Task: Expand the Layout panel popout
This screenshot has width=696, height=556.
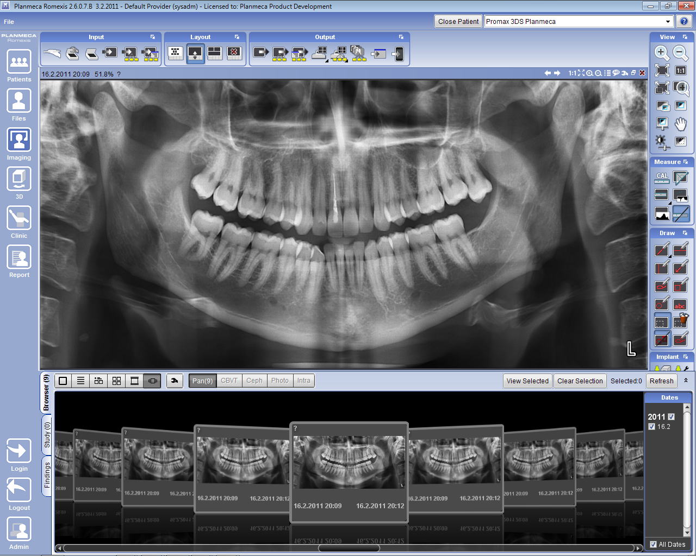Action: click(237, 37)
